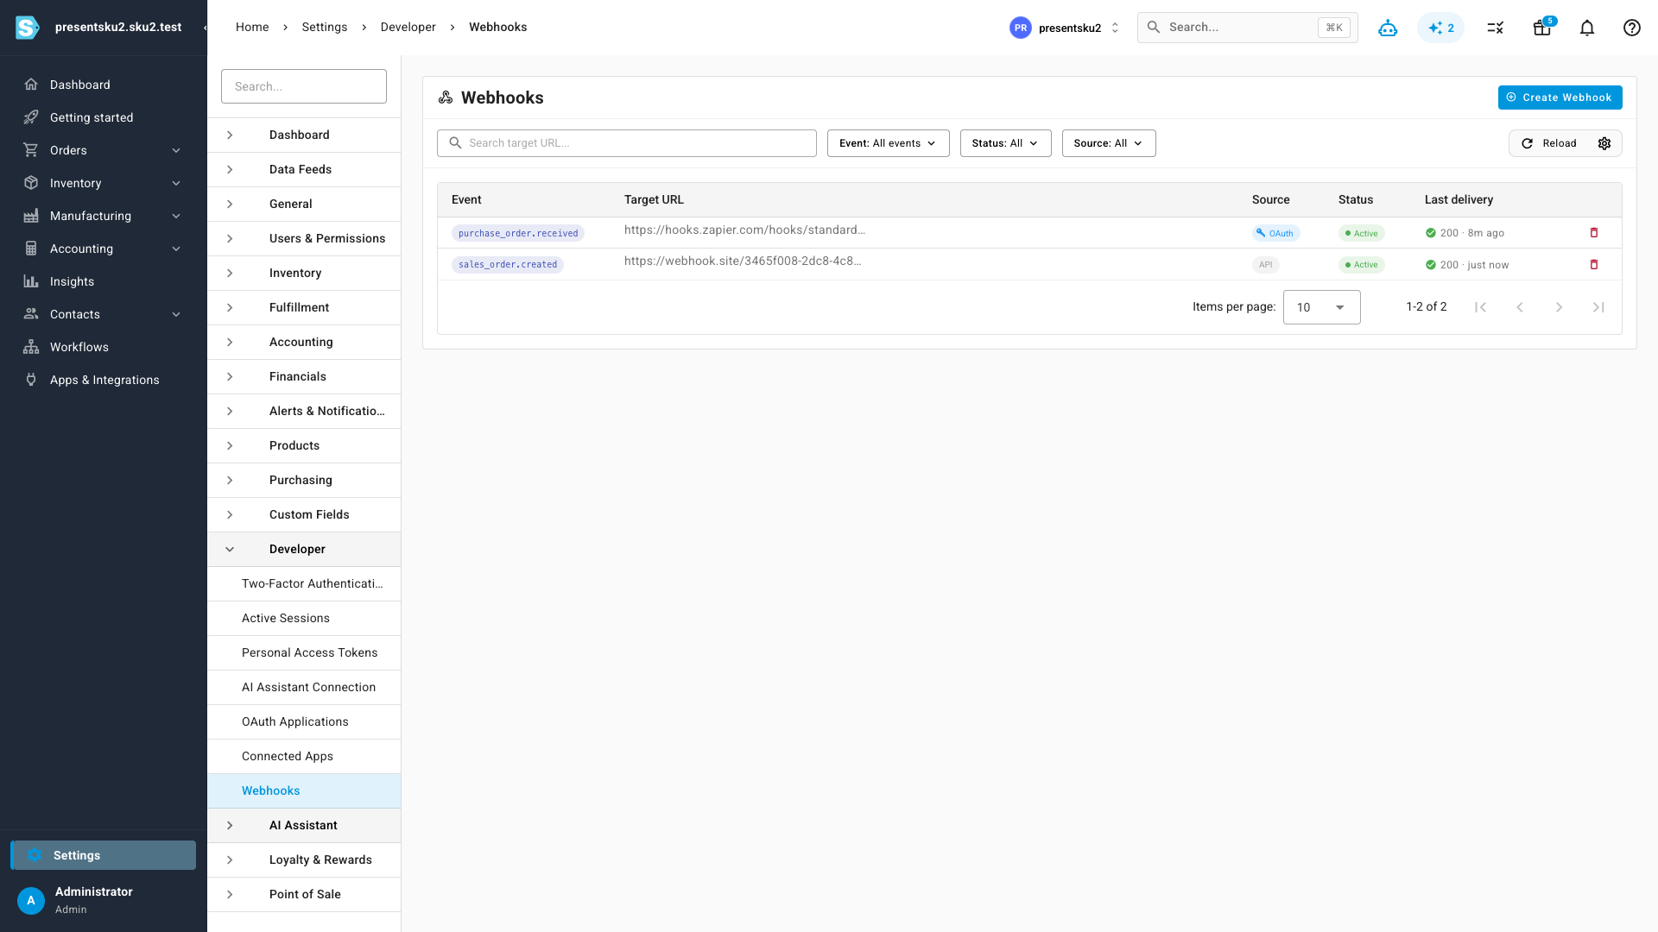Image resolution: width=1658 pixels, height=932 pixels.
Task: Go to Home breadcrumb
Action: click(252, 27)
